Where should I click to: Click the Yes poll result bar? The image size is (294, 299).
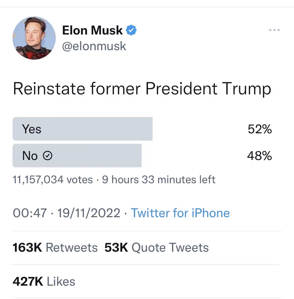coord(83,129)
